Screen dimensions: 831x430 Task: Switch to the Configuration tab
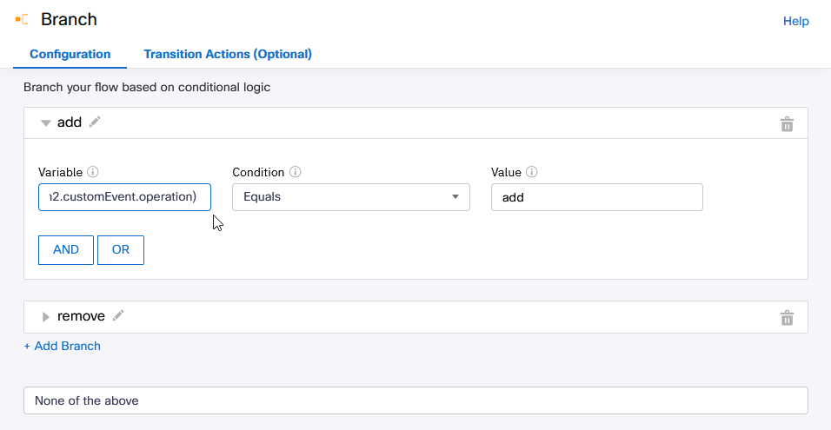point(70,54)
